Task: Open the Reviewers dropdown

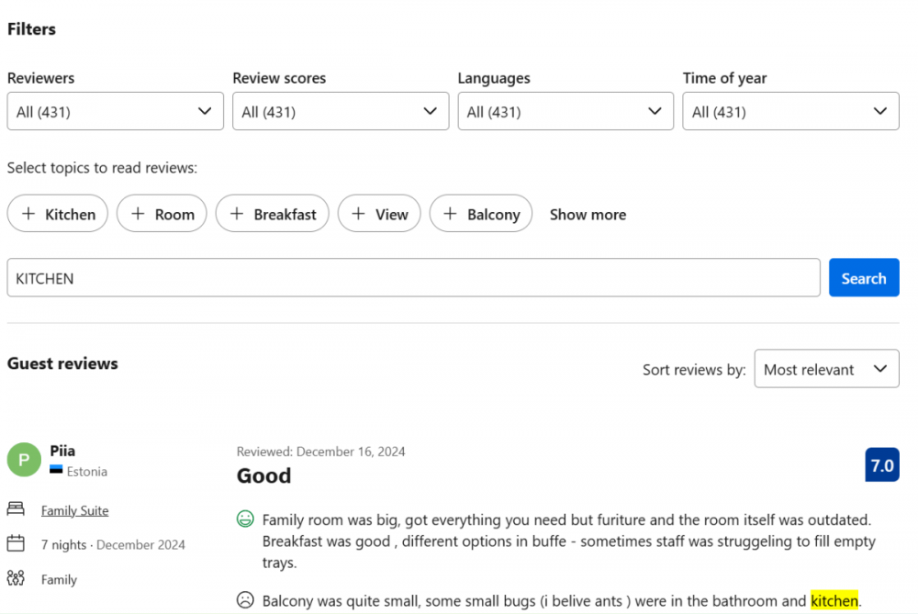Action: pos(115,112)
